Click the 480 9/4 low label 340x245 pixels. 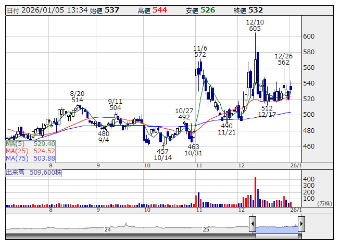[x=104, y=137]
